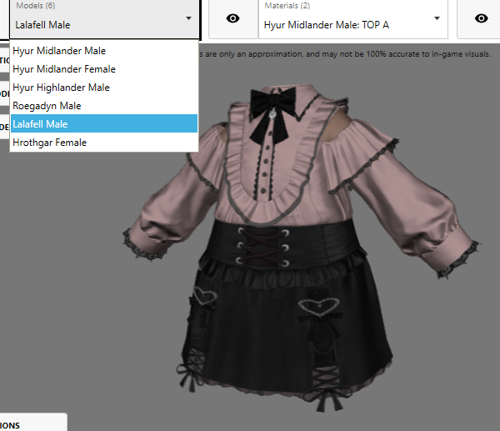Click the in-game visuals approximation notice

pos(345,54)
